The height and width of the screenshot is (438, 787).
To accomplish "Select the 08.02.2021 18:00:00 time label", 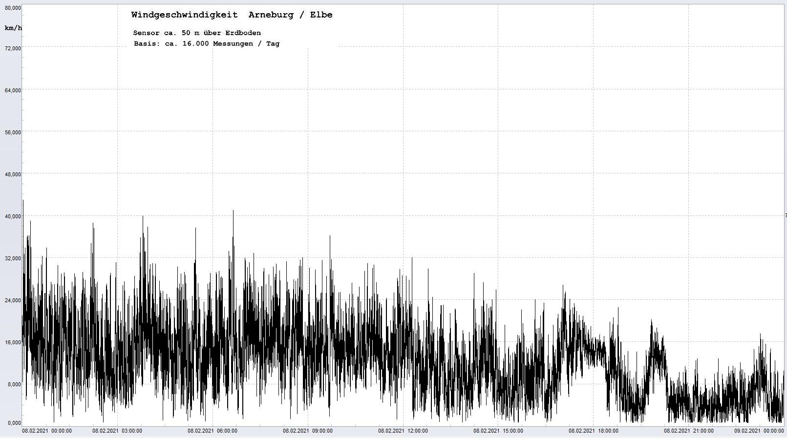I will pos(594,431).
